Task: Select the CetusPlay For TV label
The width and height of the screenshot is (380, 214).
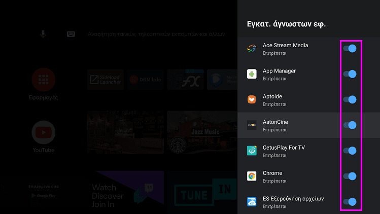Action: [284, 148]
